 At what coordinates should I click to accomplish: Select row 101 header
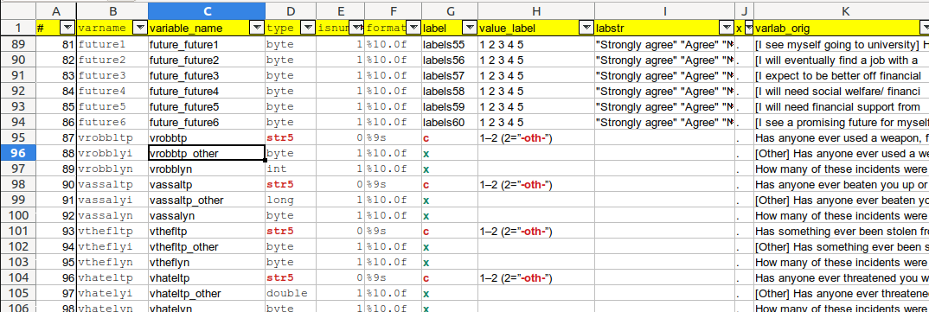coord(17,231)
